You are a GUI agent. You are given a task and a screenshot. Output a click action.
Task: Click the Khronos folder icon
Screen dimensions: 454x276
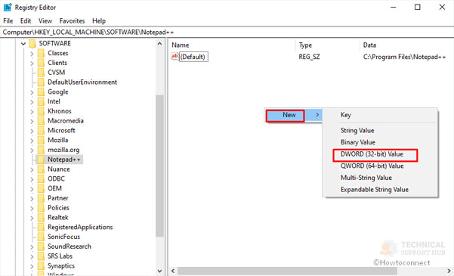point(41,111)
